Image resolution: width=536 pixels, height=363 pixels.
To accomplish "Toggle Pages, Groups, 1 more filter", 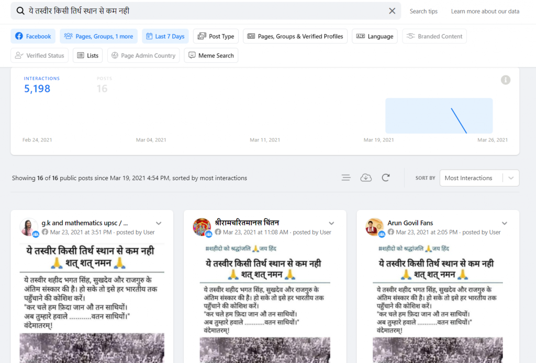I will (98, 37).
